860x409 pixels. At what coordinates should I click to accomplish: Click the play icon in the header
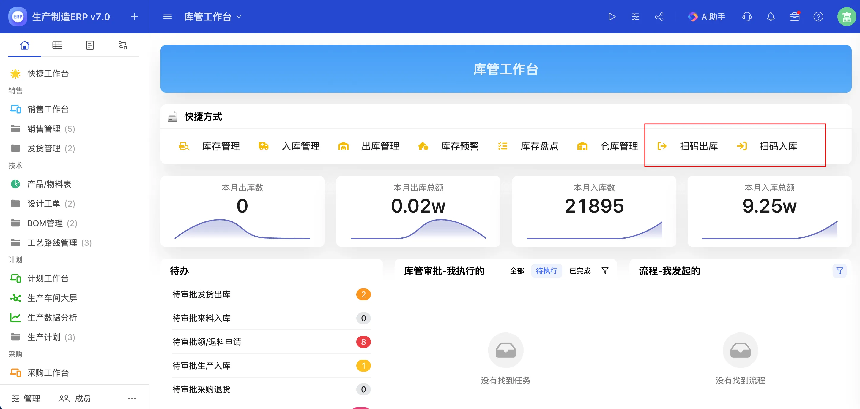[x=612, y=17]
